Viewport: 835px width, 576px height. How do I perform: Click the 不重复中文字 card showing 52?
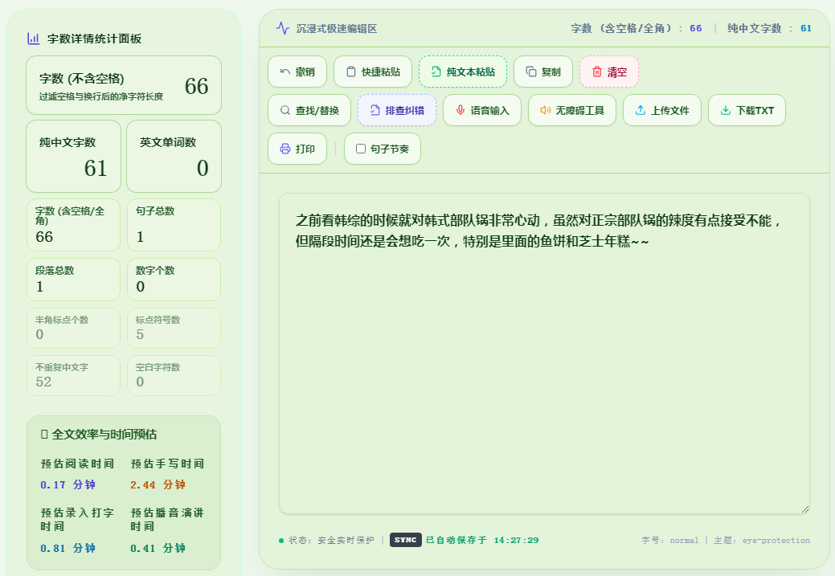click(73, 375)
